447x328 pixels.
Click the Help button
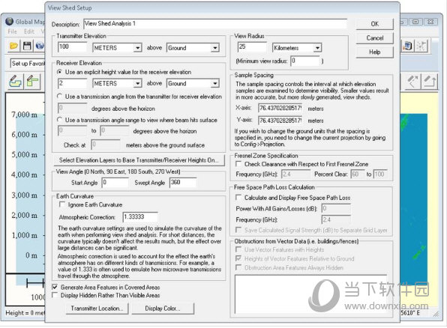pyautogui.click(x=374, y=52)
